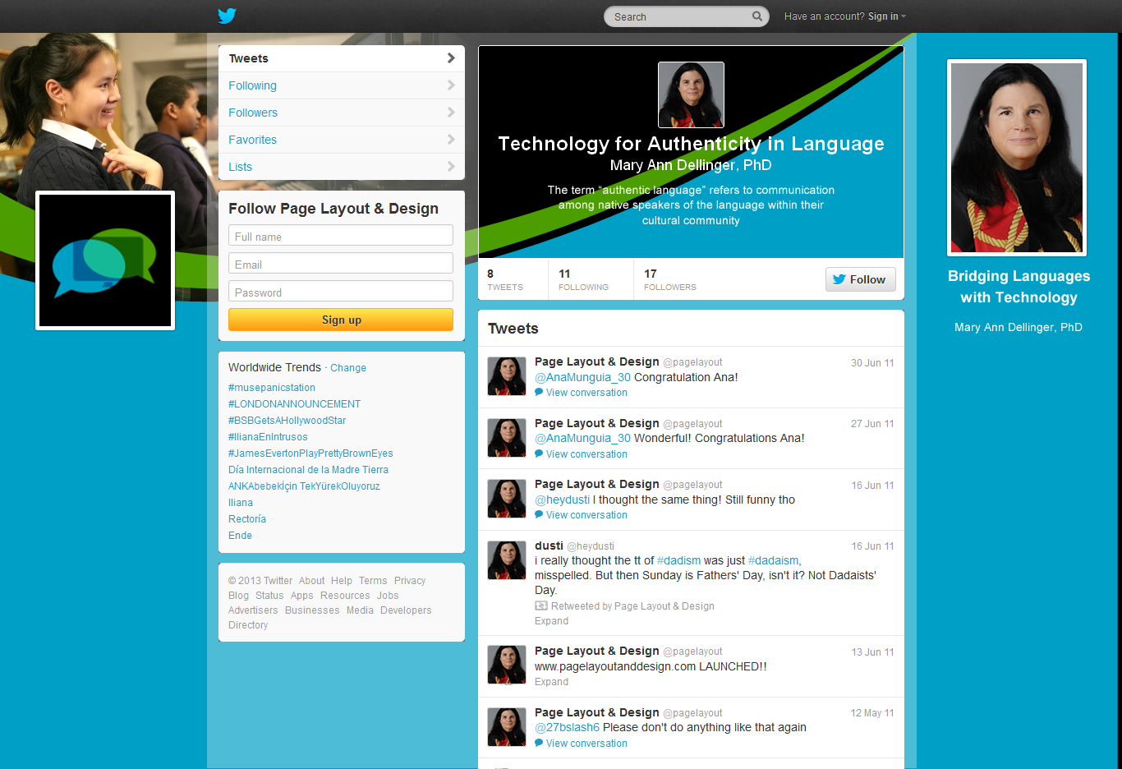Click the chat bubbles logo image
This screenshot has width=1122, height=769.
105,260
